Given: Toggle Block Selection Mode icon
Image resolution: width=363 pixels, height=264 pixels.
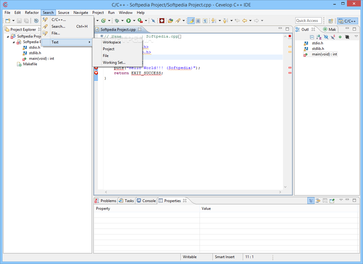Looking at the screenshot, I should pos(198,21).
